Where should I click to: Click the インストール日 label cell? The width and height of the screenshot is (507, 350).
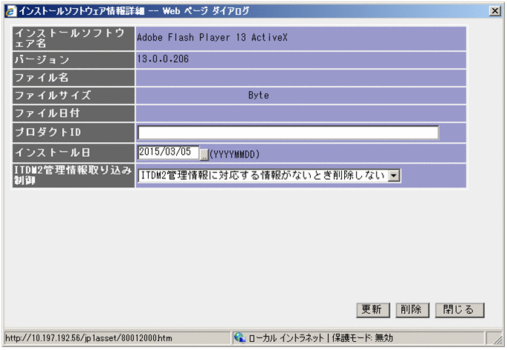click(73, 153)
